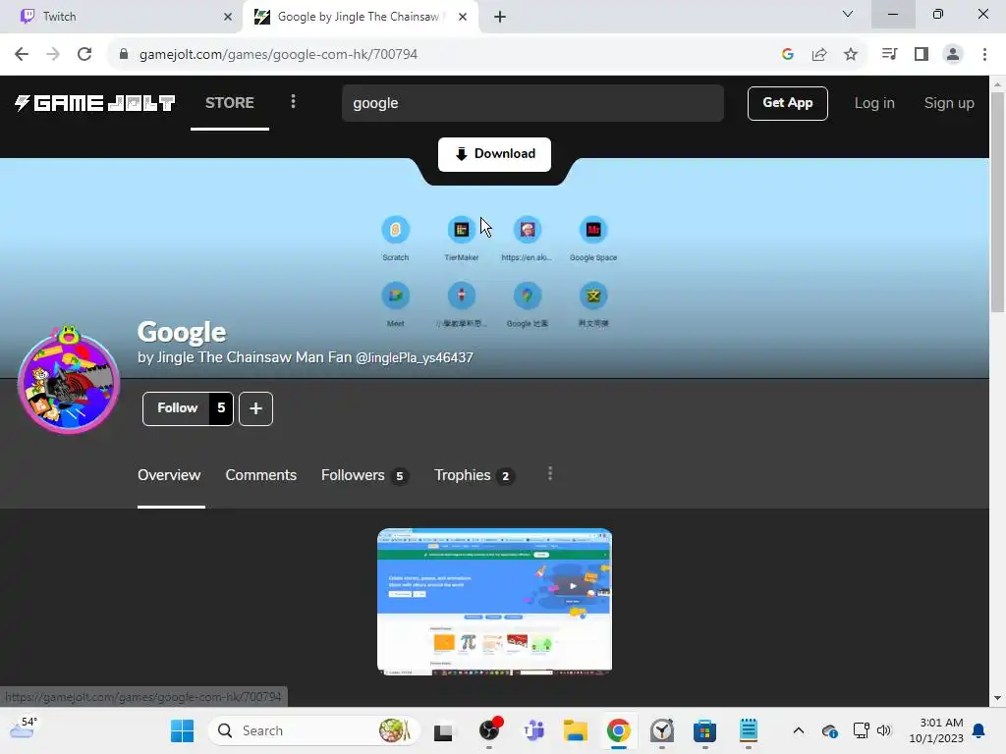Open the volume speaker tray icon
Viewport: 1006px width, 754px height.
[884, 730]
